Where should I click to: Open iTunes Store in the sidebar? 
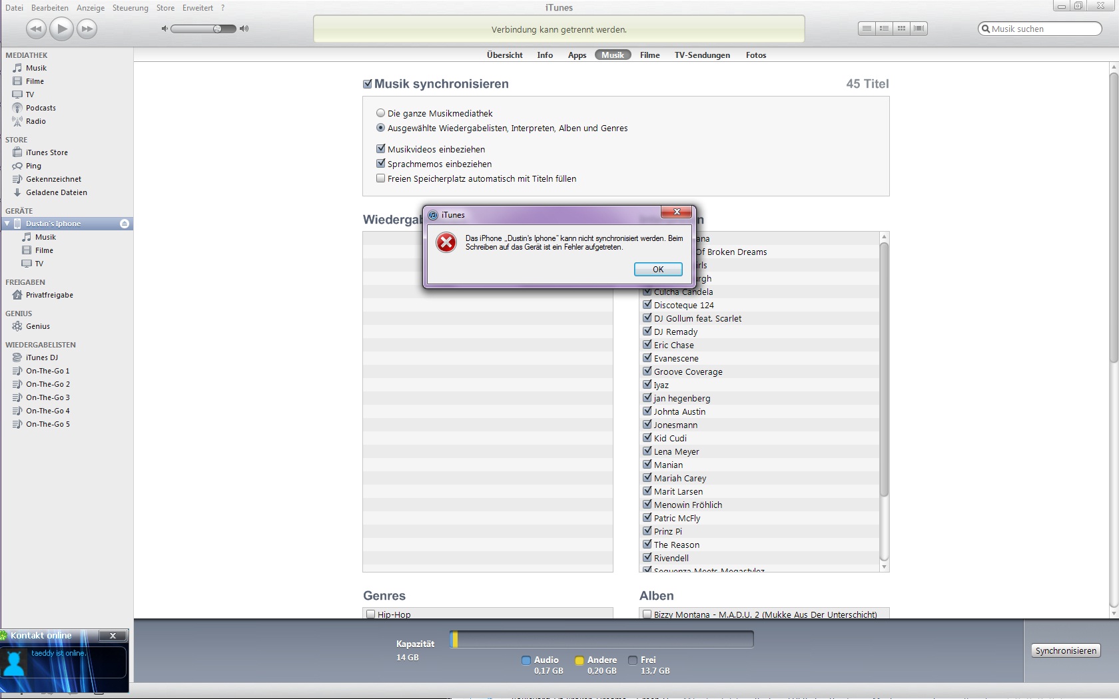pos(47,152)
